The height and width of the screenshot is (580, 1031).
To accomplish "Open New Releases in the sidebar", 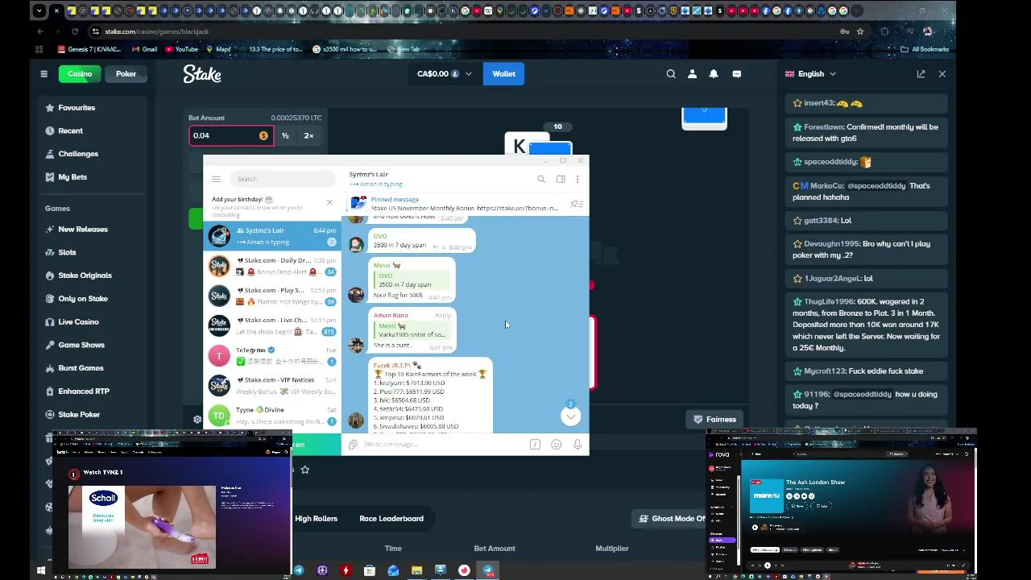I will [82, 230].
